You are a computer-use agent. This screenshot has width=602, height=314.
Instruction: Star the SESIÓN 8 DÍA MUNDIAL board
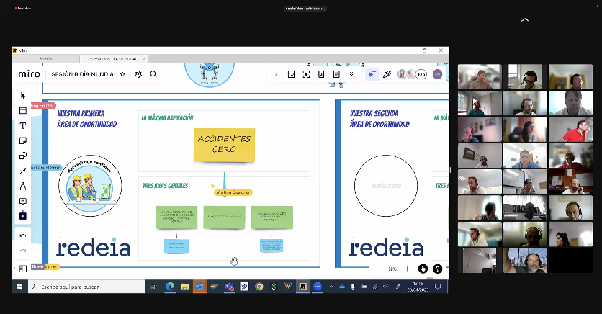pyautogui.click(x=122, y=74)
